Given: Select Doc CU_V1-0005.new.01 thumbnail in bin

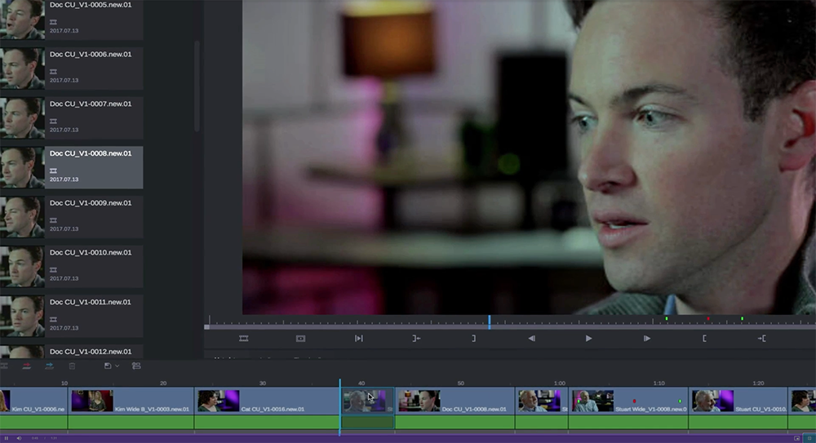Looking at the screenshot, I should 22,20.
